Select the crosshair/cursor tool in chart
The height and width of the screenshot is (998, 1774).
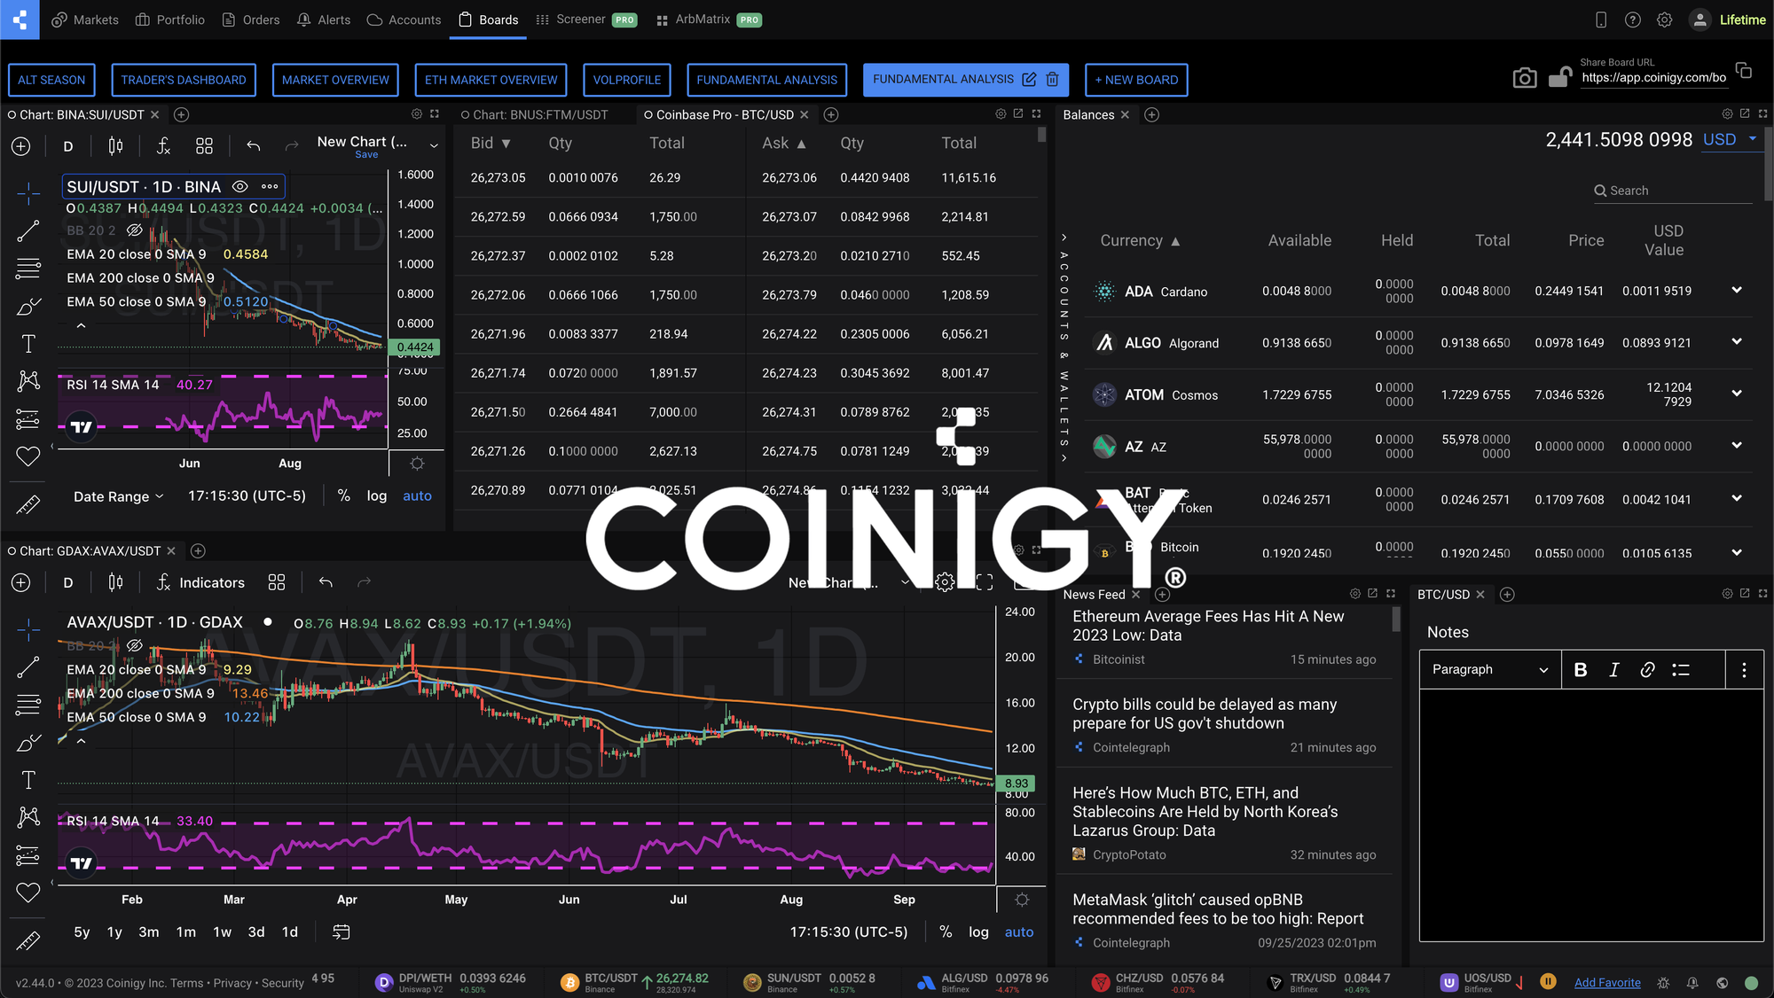tap(26, 190)
